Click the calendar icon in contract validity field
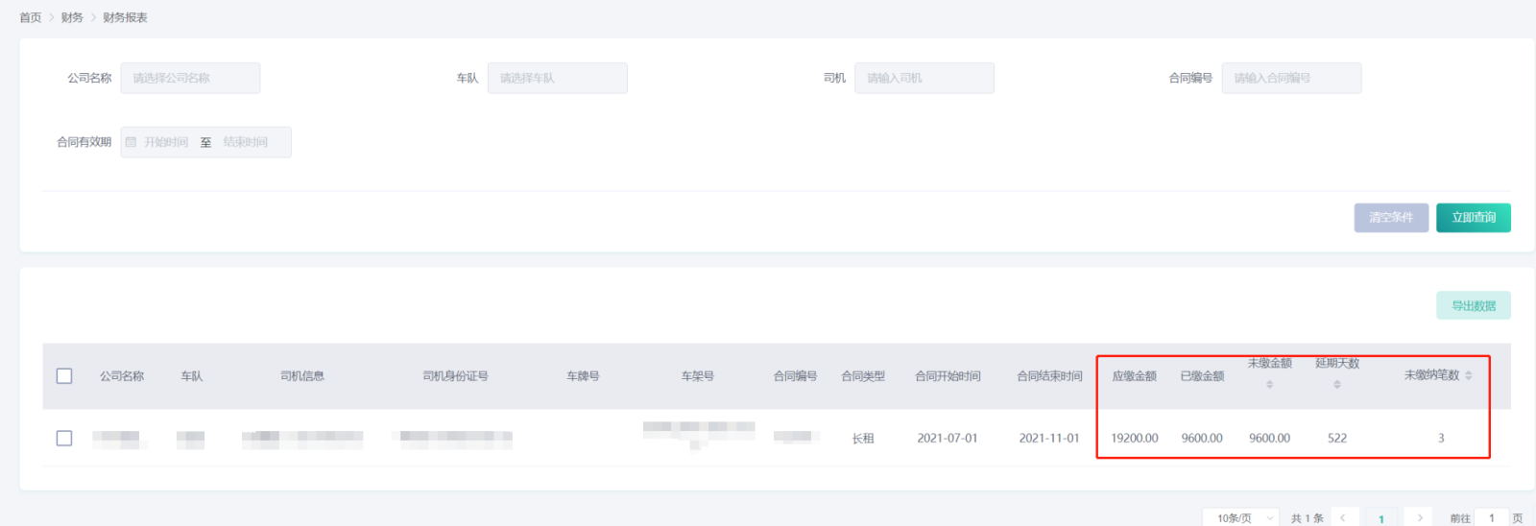This screenshot has height=526, width=1536. (132, 142)
